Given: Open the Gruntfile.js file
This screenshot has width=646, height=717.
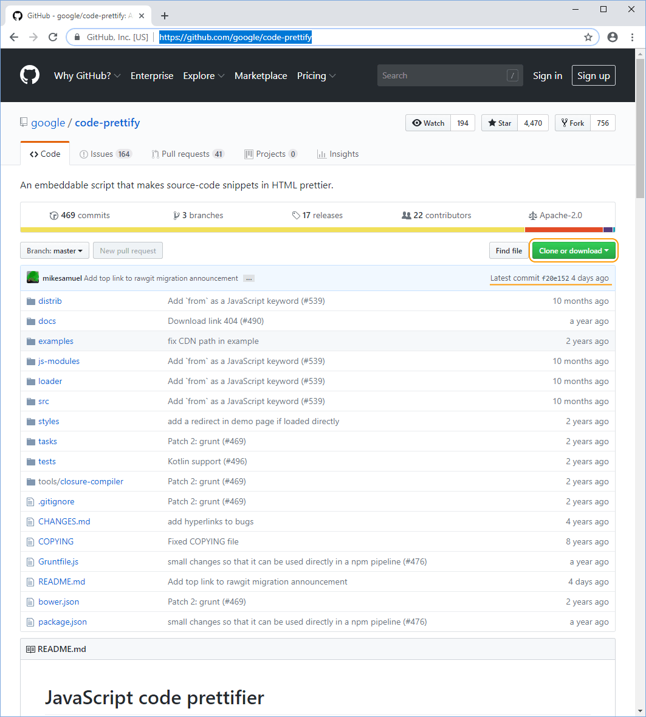Looking at the screenshot, I should [x=58, y=562].
